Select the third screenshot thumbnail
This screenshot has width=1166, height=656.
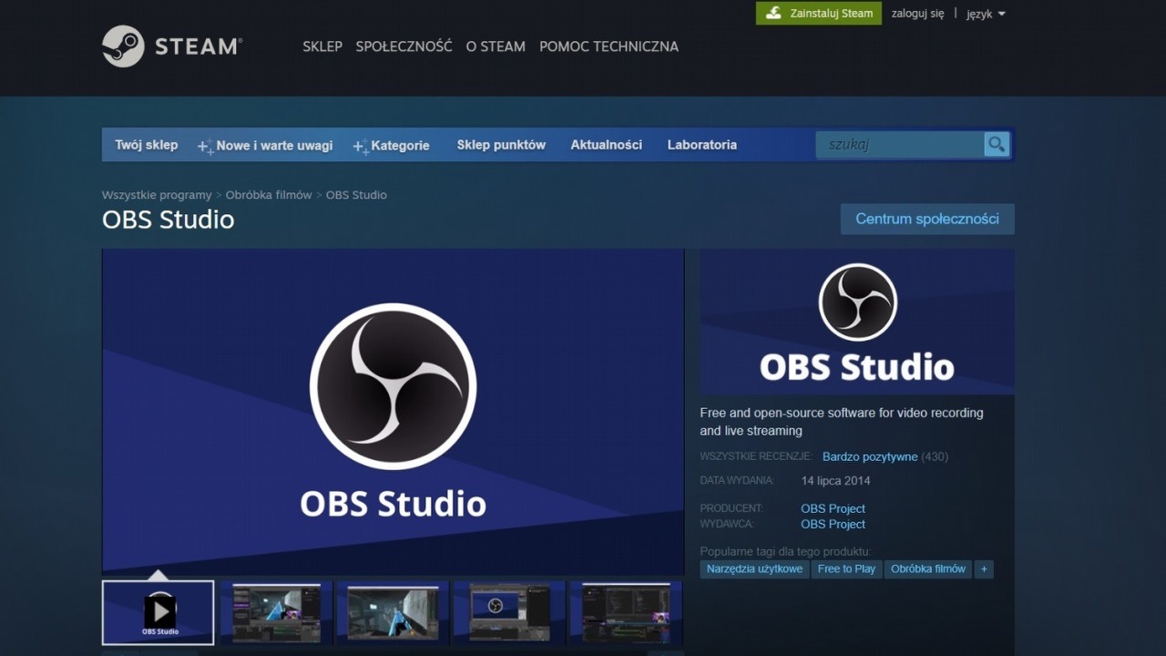393,612
